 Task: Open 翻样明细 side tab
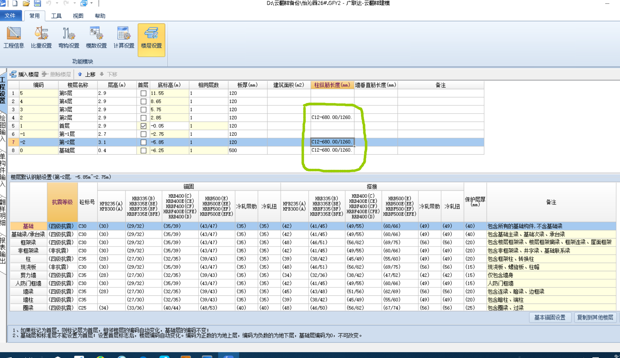point(3,212)
